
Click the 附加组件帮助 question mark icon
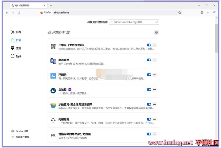click(12, 137)
